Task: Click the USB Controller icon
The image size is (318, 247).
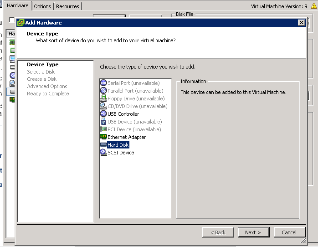Action: pyautogui.click(x=103, y=114)
